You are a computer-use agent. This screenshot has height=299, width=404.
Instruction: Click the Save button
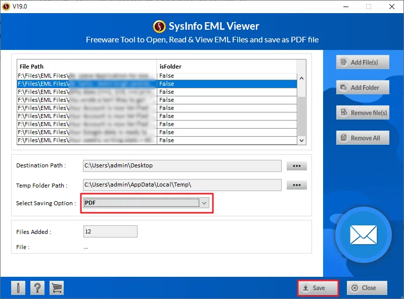pyautogui.click(x=318, y=288)
